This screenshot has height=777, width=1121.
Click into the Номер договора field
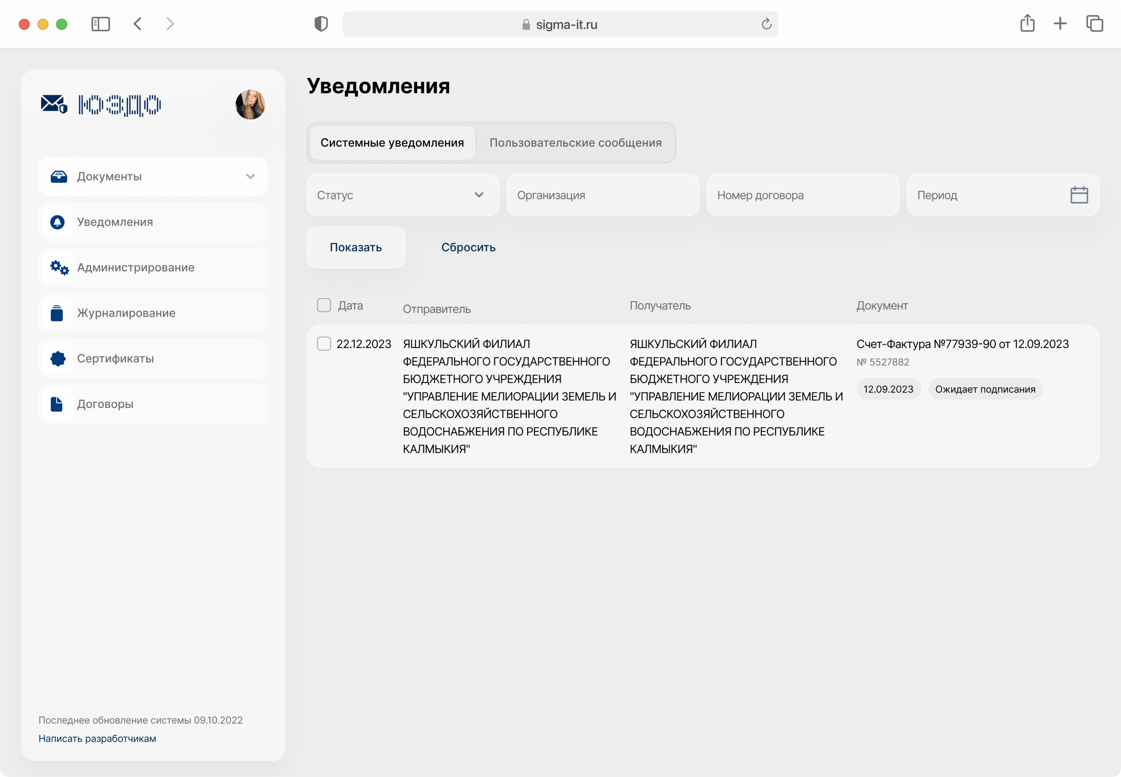802,195
